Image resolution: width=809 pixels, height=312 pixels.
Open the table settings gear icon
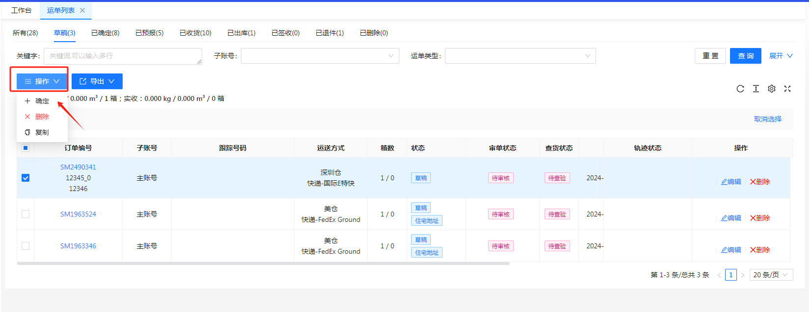[x=771, y=89]
